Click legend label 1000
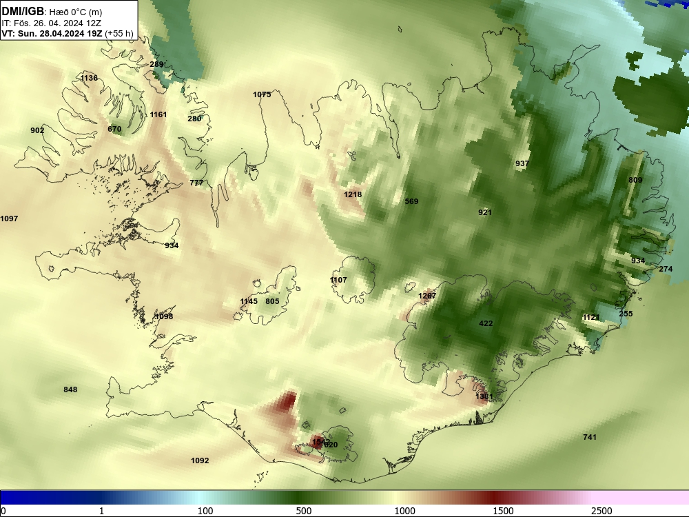 coord(404,511)
